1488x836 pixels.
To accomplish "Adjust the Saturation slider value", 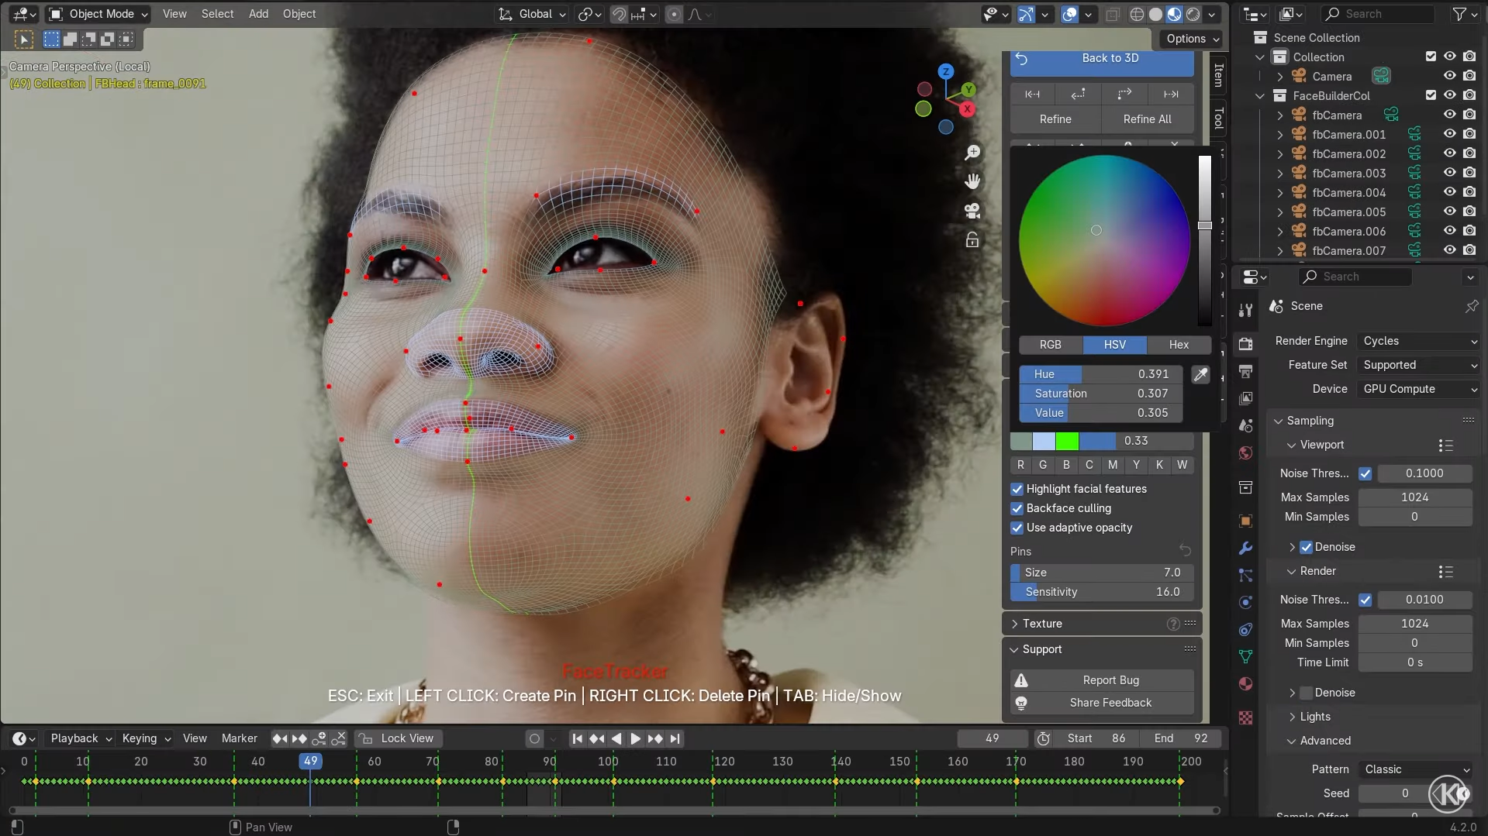I will pyautogui.click(x=1100, y=394).
